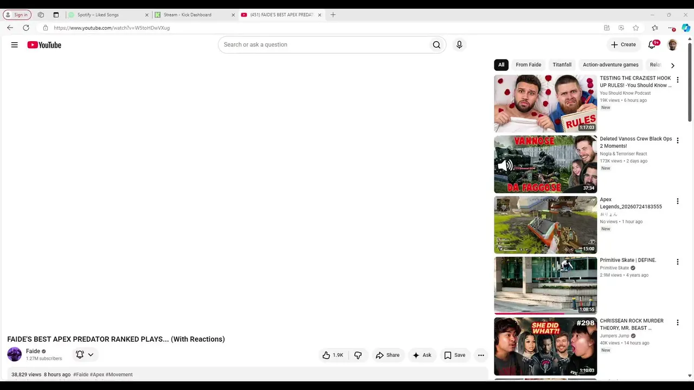This screenshot has height=390, width=694.
Task: Focus the browser address bar URL
Action: pyautogui.click(x=112, y=28)
